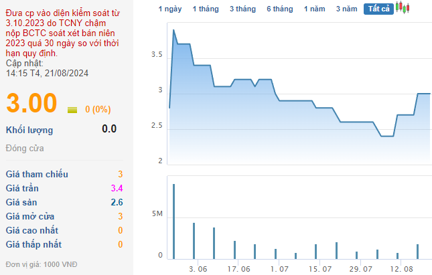Viewport: 432px width, 275px height.
Task: Click the "12. 08" date axis label
Action: (x=401, y=268)
